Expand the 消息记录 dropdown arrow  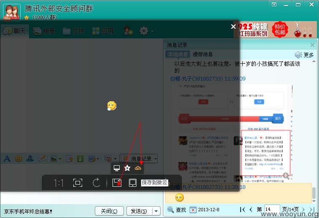(155, 159)
